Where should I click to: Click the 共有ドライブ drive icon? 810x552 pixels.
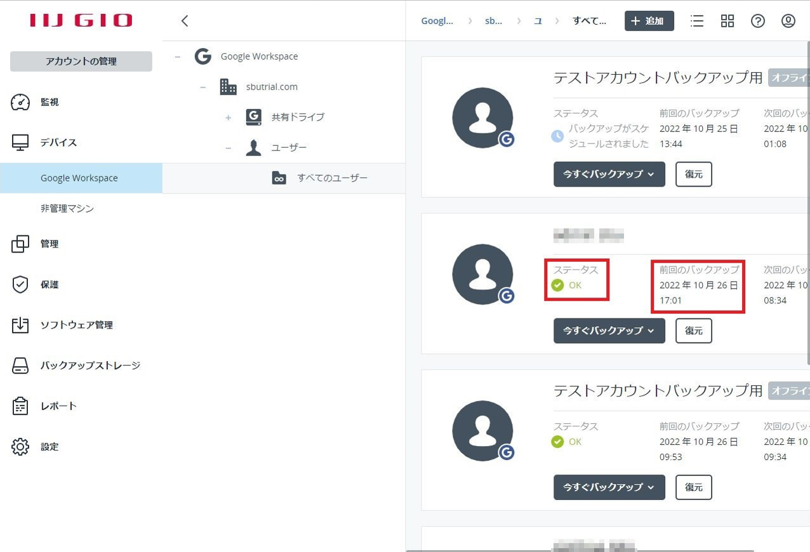[253, 117]
